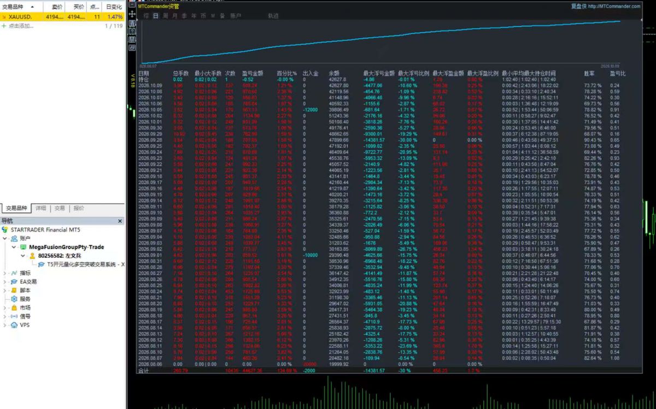This screenshot has width=656, height=409.
Task: Select the 日 daily period button
Action: click(156, 16)
